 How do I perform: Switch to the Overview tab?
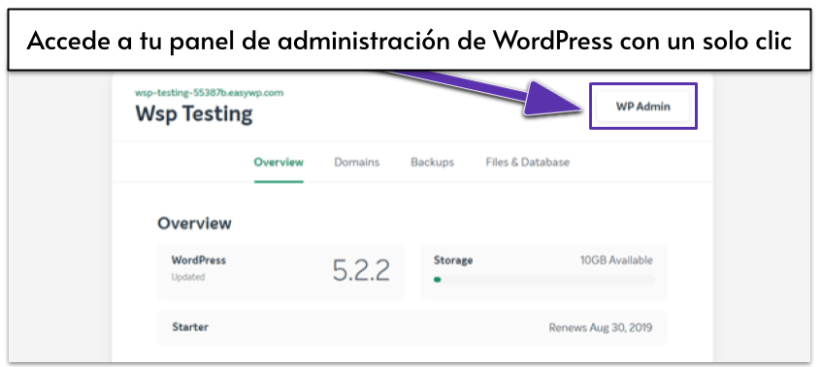[x=279, y=162]
